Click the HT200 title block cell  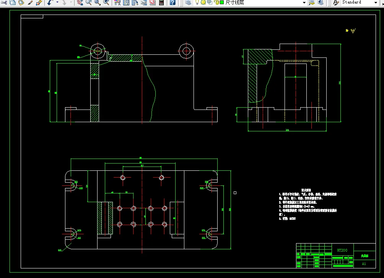tap(342, 250)
